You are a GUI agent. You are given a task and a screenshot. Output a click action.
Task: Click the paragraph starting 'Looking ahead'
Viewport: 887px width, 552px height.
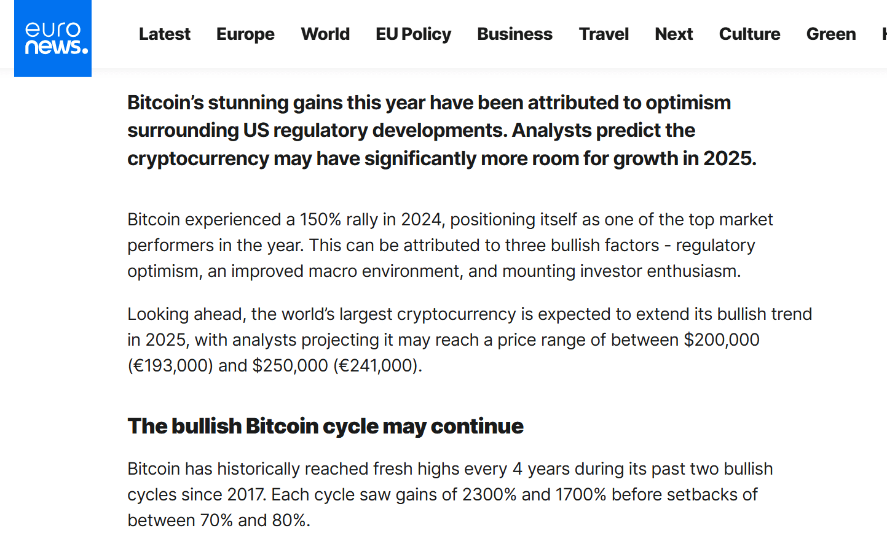[x=470, y=340]
